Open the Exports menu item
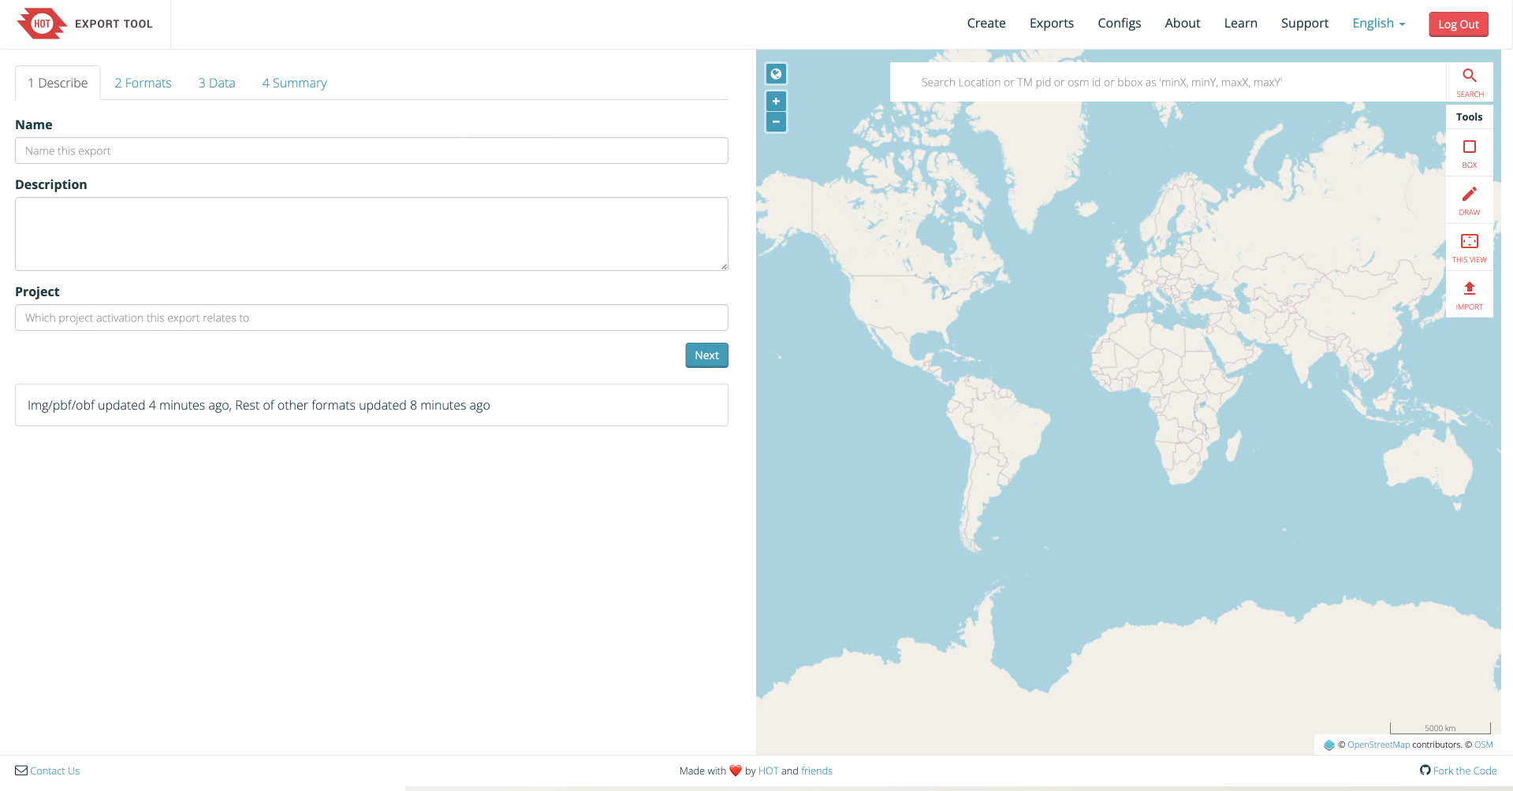The image size is (1513, 791). point(1051,24)
